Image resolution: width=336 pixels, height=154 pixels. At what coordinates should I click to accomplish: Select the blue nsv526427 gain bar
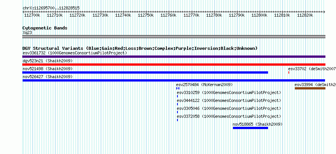174,80
